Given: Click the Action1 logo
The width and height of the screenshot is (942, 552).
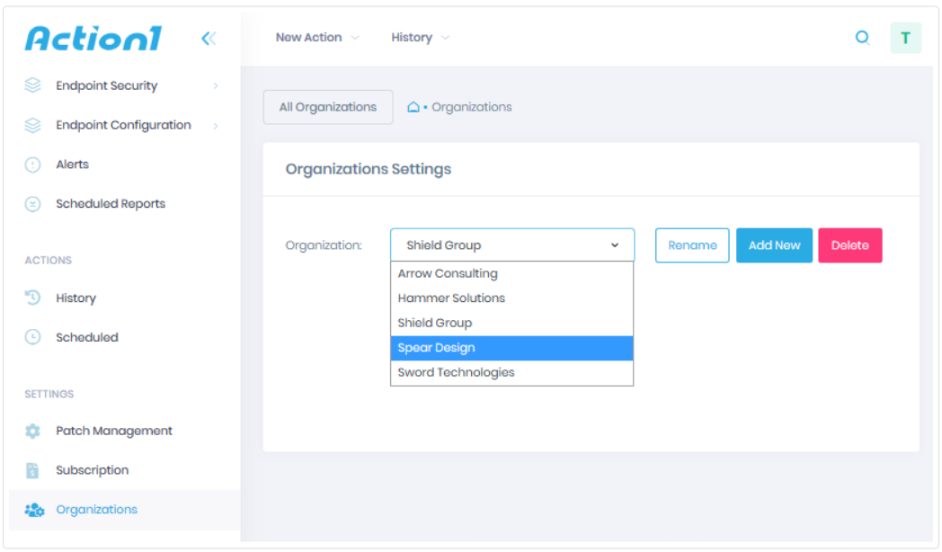Looking at the screenshot, I should tap(93, 38).
